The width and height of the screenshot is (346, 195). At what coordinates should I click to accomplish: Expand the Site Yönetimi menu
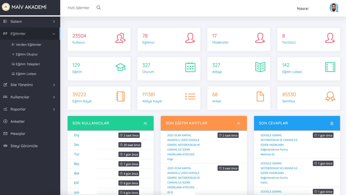(30, 85)
